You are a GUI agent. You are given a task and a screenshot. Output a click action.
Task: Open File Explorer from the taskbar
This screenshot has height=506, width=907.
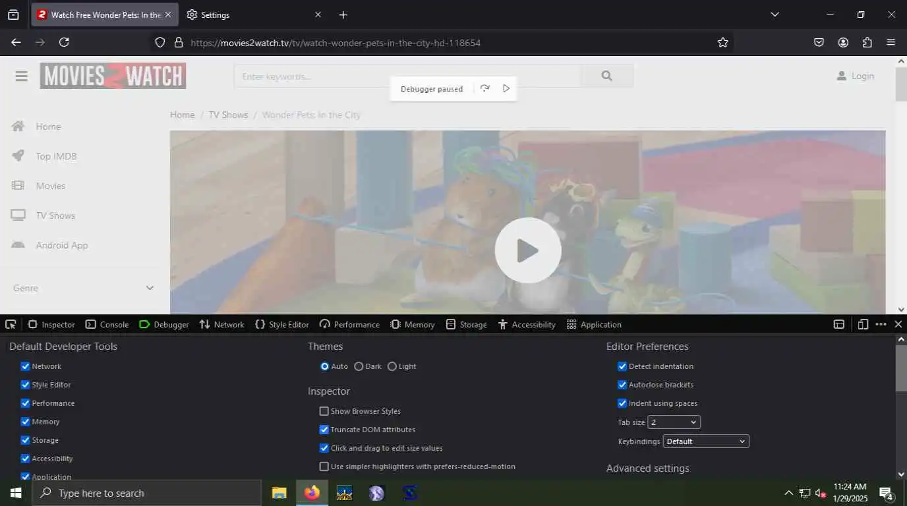[279, 493]
